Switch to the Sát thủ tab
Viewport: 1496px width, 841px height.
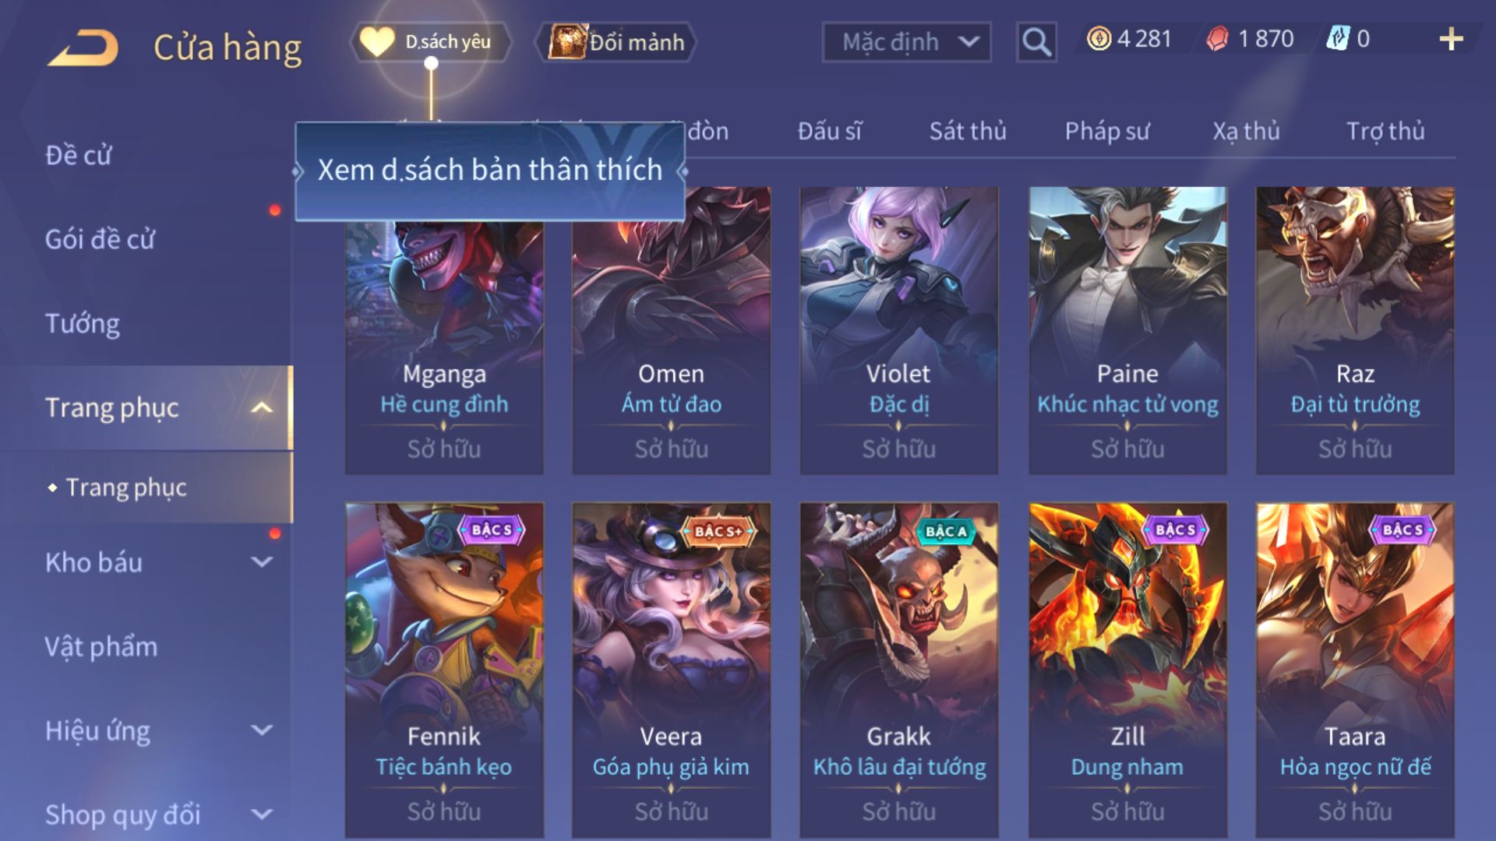[968, 131]
